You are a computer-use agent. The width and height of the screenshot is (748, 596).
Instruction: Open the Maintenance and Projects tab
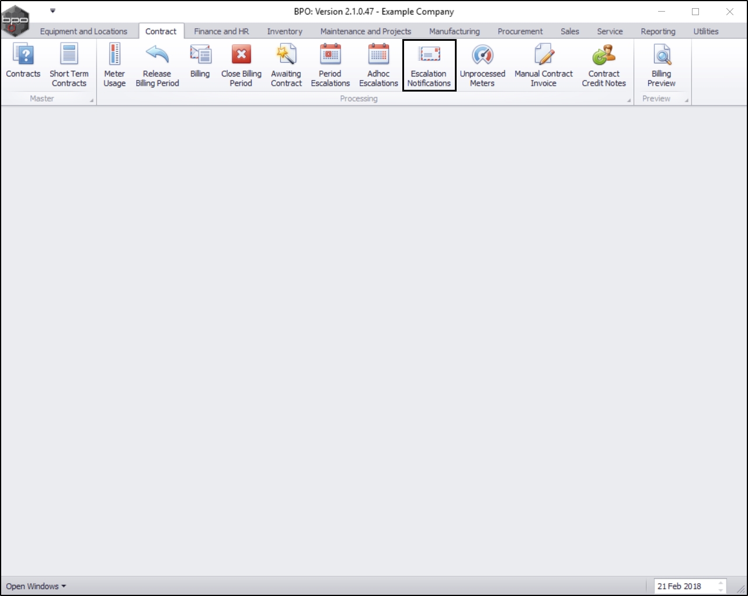pyautogui.click(x=366, y=31)
